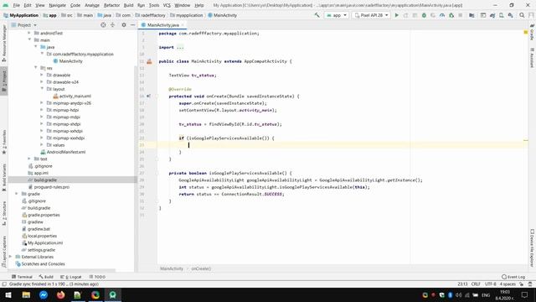Click Scroll From Source target icon

point(103,25)
